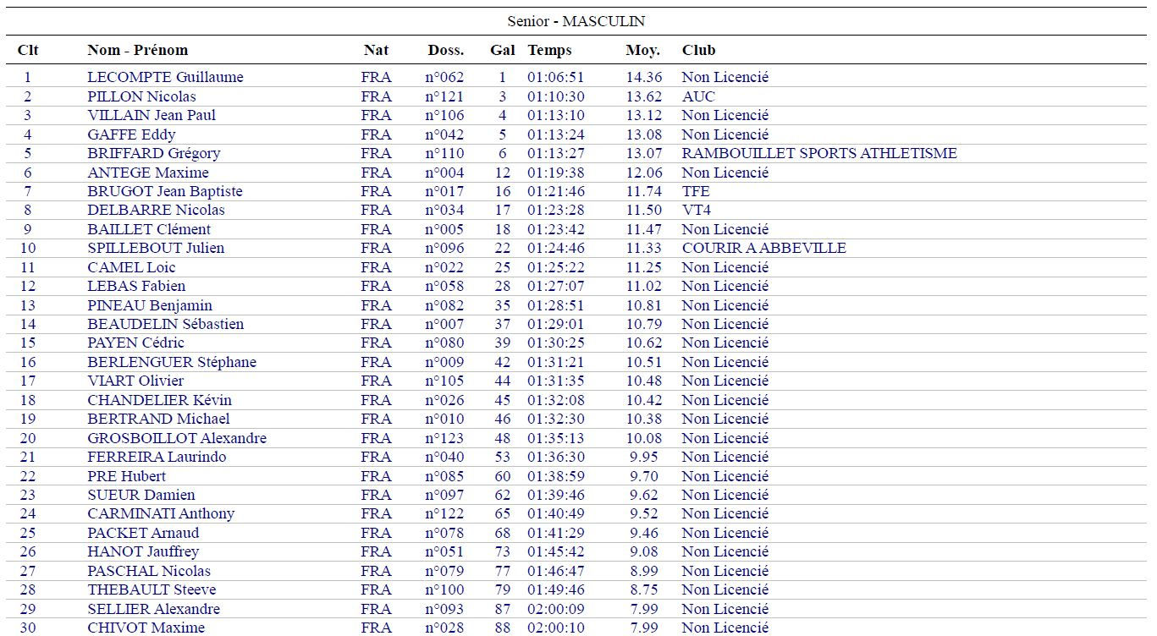Click the average speed 13.07
This screenshot has height=636, width=1157.
point(644,153)
